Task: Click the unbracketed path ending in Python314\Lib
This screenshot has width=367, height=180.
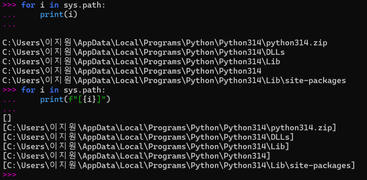Action: [x=141, y=61]
